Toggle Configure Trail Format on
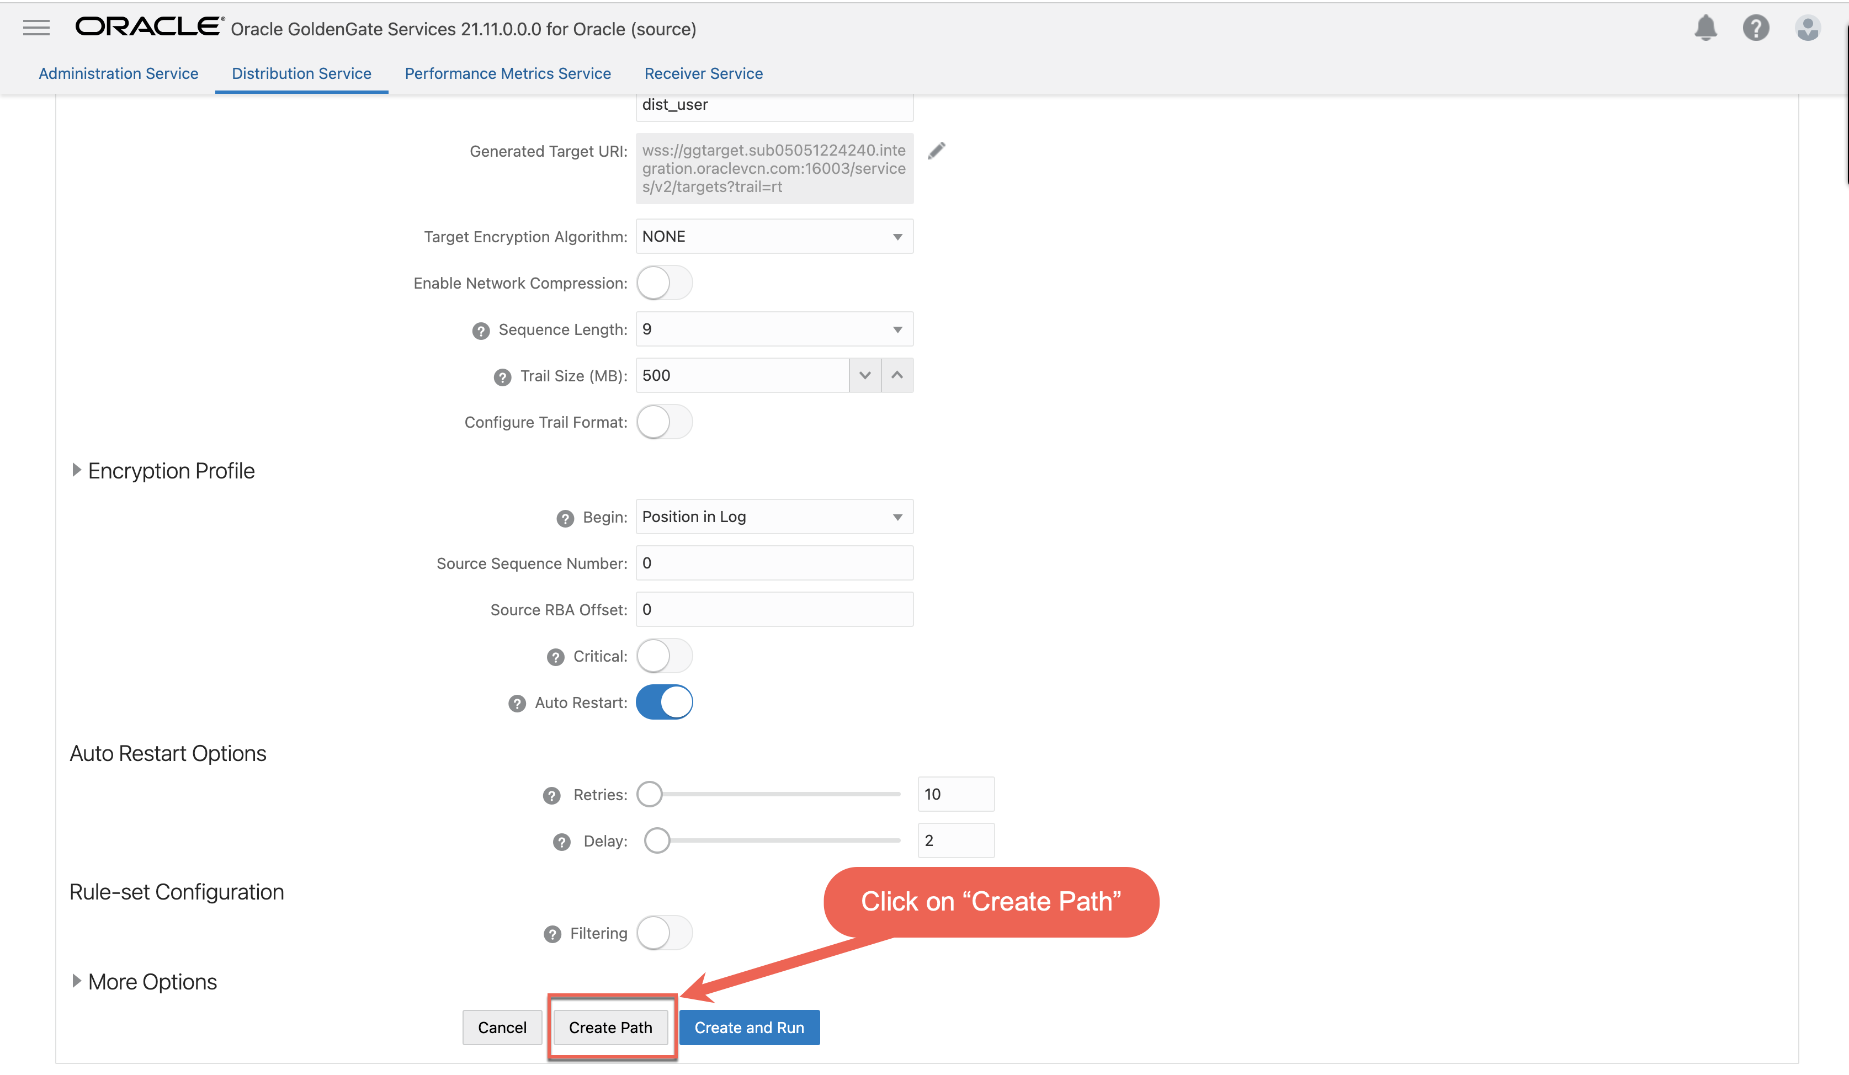This screenshot has height=1075, width=1849. pyautogui.click(x=664, y=422)
